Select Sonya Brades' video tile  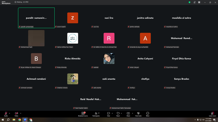(x=182, y=79)
